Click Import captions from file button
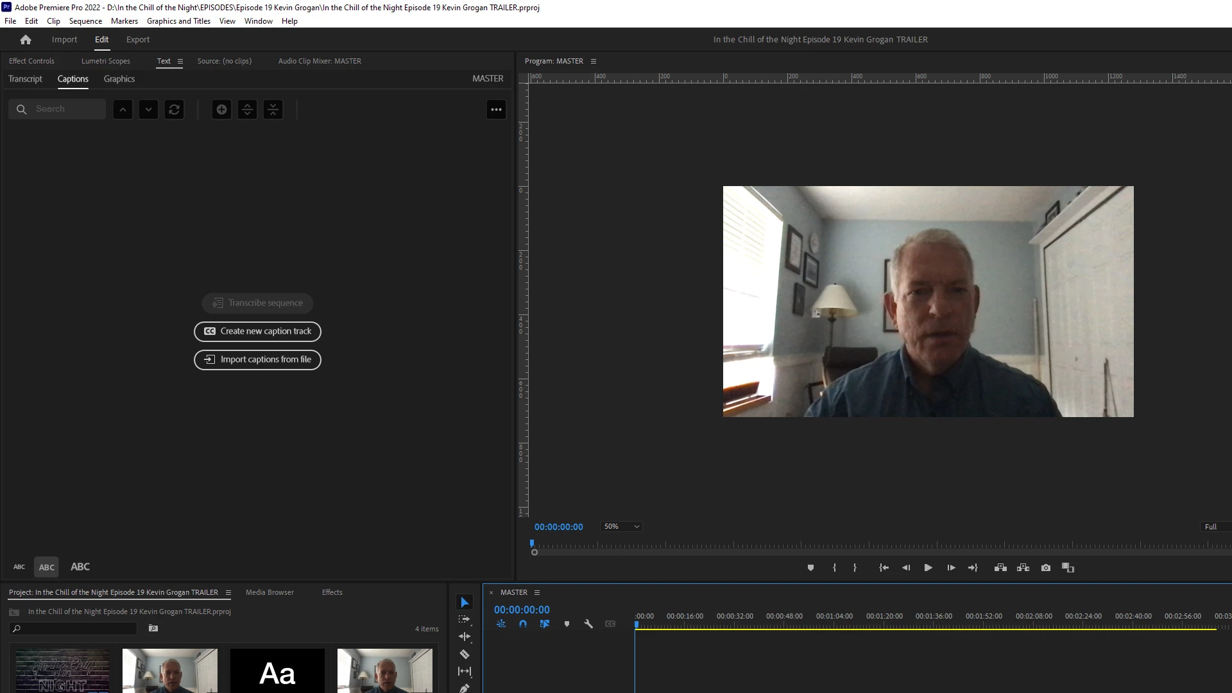1232x693 pixels. (257, 359)
